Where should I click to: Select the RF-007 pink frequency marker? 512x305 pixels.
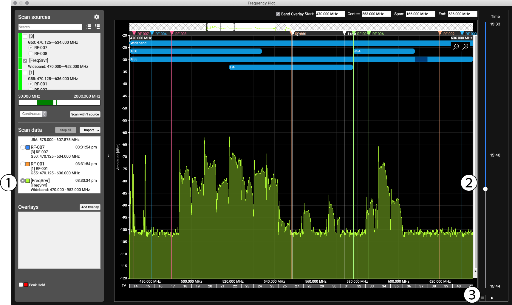coord(134,33)
